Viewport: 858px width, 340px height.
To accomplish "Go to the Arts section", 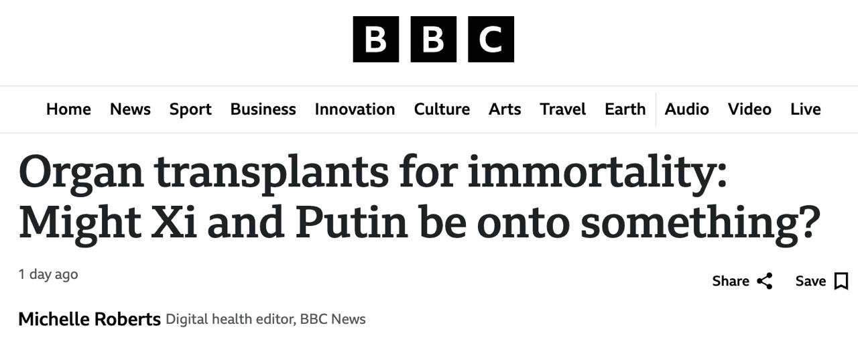I will 505,109.
